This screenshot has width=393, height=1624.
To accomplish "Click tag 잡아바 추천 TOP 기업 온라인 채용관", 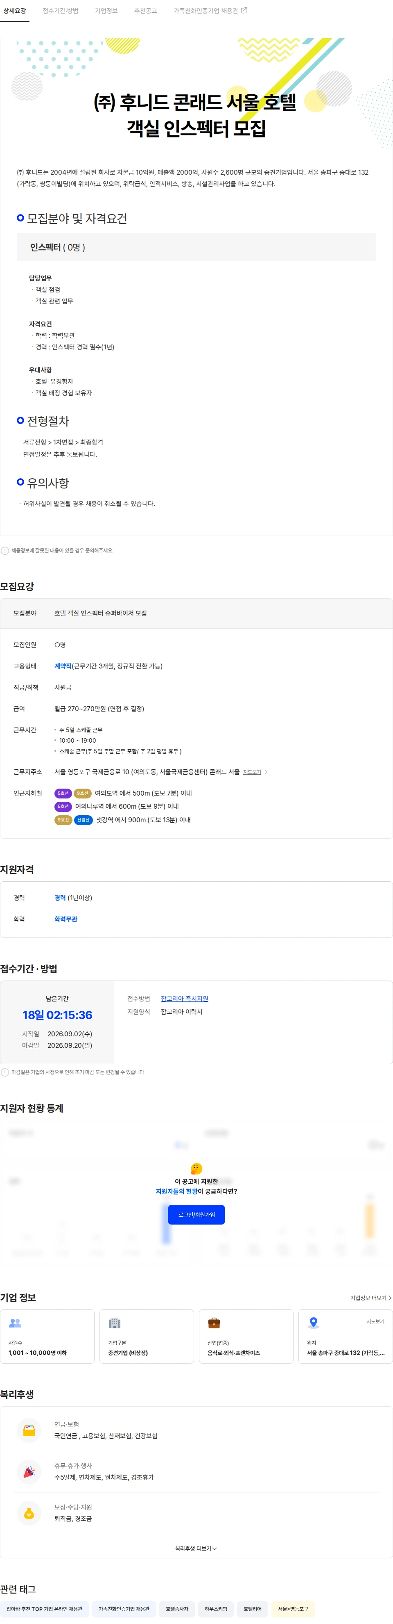I will pyautogui.click(x=44, y=1609).
